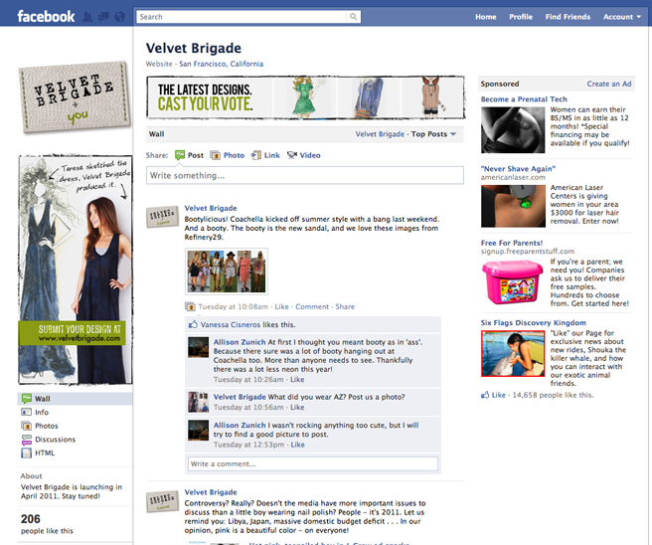The height and width of the screenshot is (545, 652).
Task: Open the Discussions sidebar item
Action: 49,440
